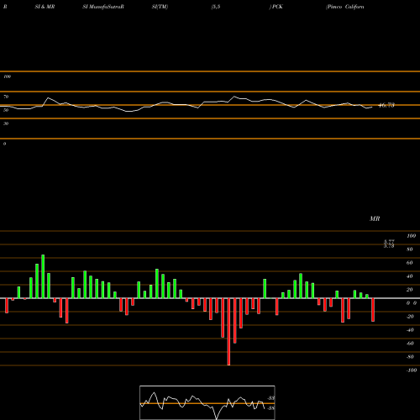Image resolution: width=420 pixels, height=420 pixels.
Task: Click the MR axis label -60
Action: [410, 344]
